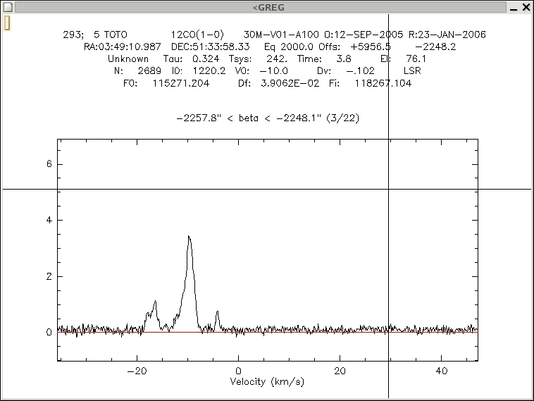This screenshot has height=401, width=534.
Task: Click the secondary peak near -17 km/s
Action: [x=154, y=302]
